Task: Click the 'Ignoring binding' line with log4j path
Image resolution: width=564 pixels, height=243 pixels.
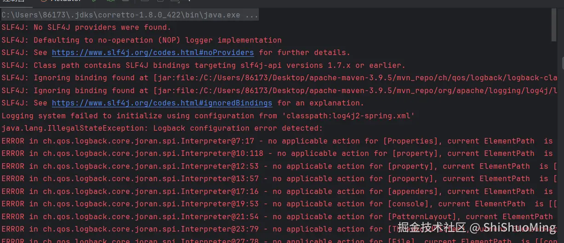Action: coord(279,91)
